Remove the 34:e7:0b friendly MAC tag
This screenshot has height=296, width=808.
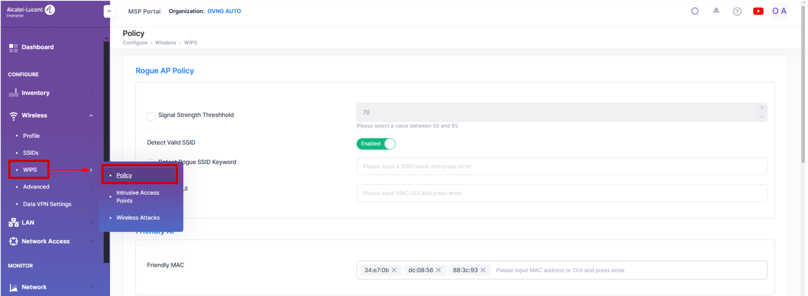click(394, 270)
